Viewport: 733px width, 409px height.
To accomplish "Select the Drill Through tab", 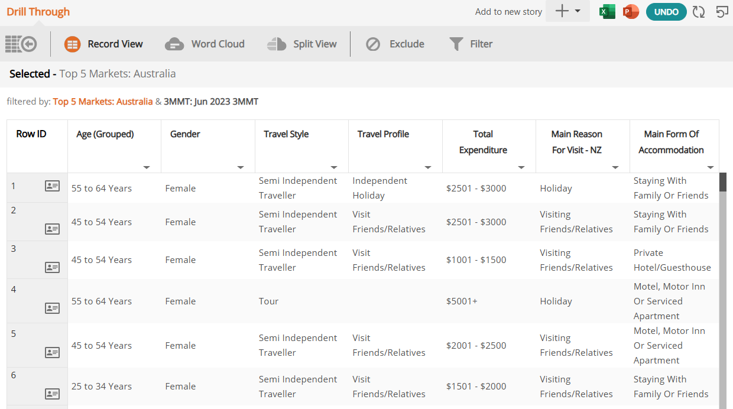I will pyautogui.click(x=38, y=12).
